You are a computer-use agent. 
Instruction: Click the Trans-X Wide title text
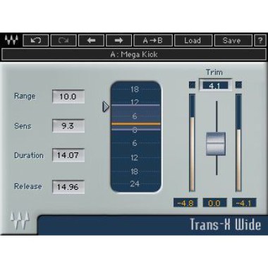pos(225,224)
